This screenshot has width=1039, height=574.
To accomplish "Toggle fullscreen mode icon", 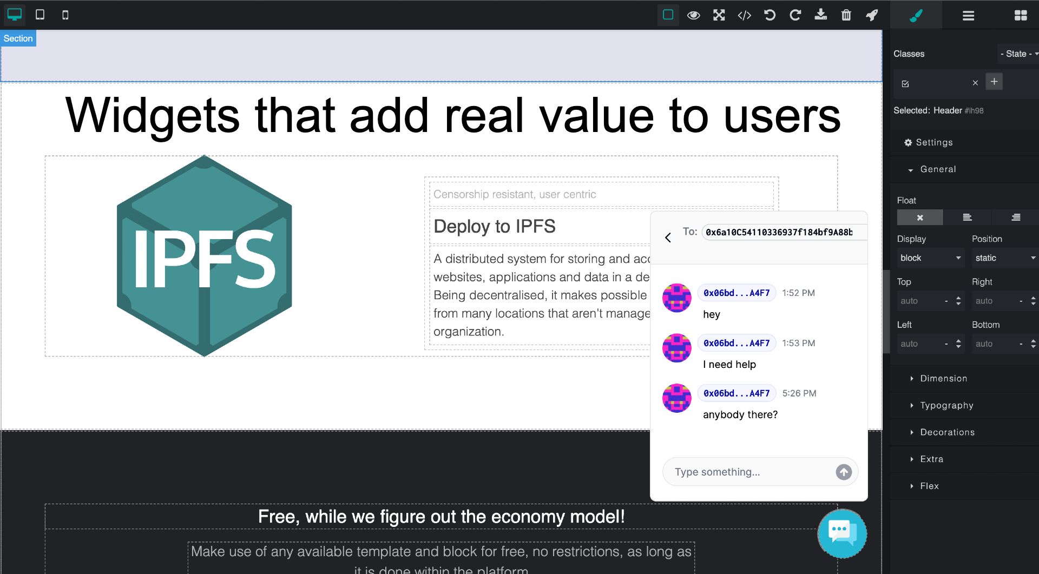I will 719,15.
